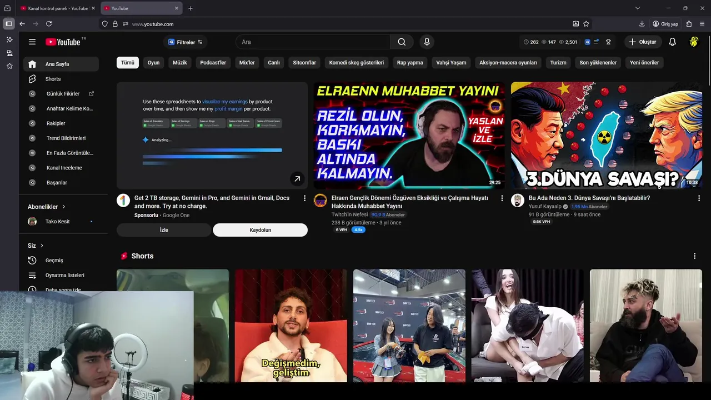
Task: Select the Müzik filter chip
Action: pos(180,63)
